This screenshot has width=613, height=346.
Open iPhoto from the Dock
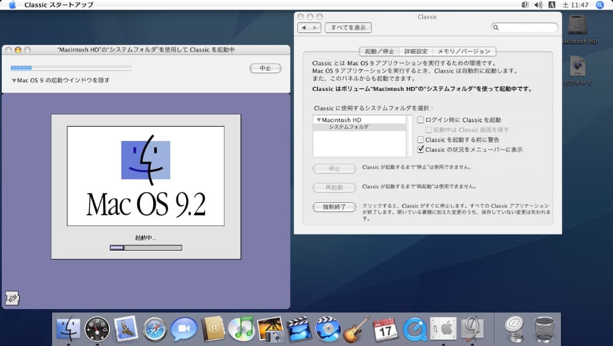click(x=270, y=328)
